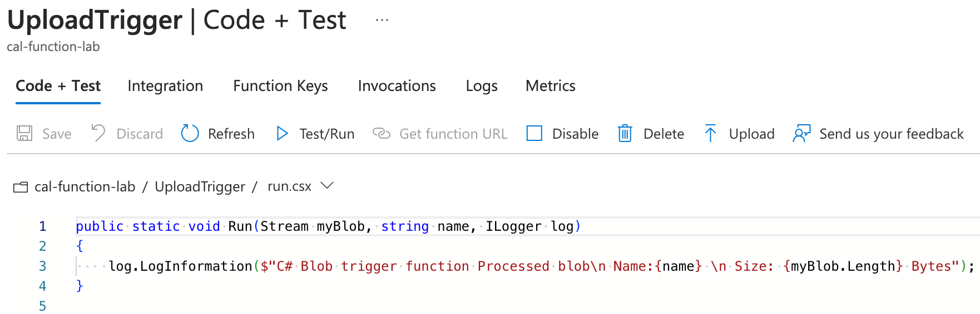Open the Logs tab

coord(482,86)
